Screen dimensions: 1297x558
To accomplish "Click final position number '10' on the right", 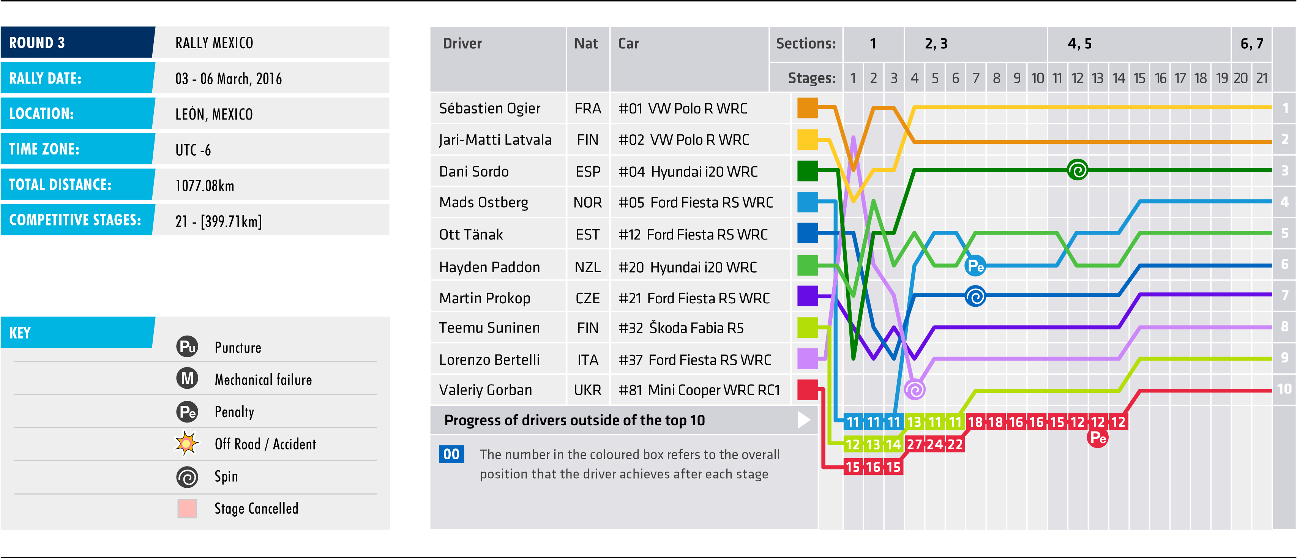I will (1284, 388).
